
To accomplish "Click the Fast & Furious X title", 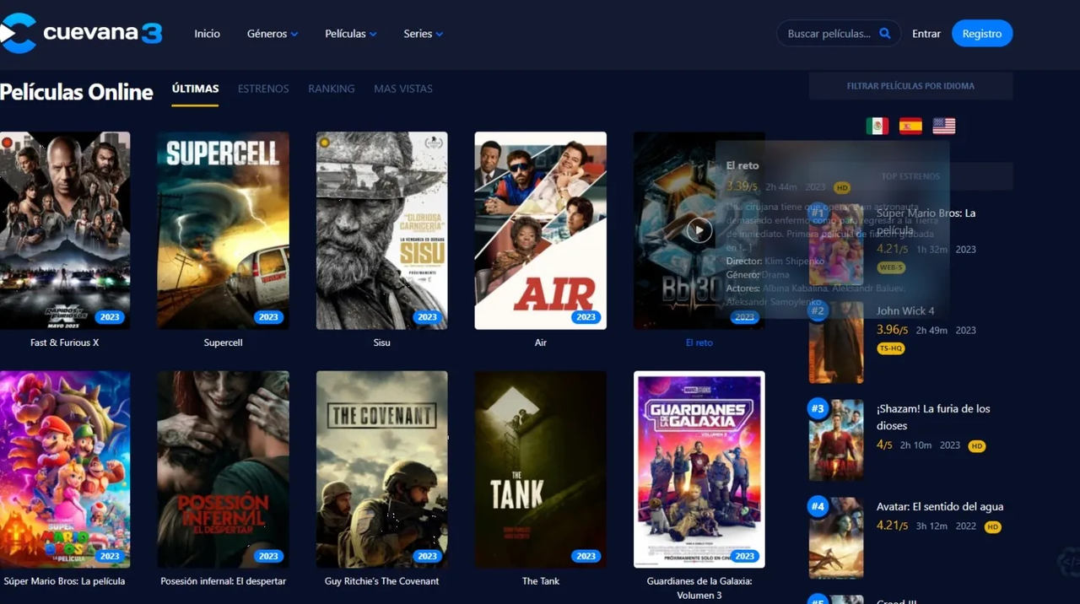I will (x=65, y=342).
